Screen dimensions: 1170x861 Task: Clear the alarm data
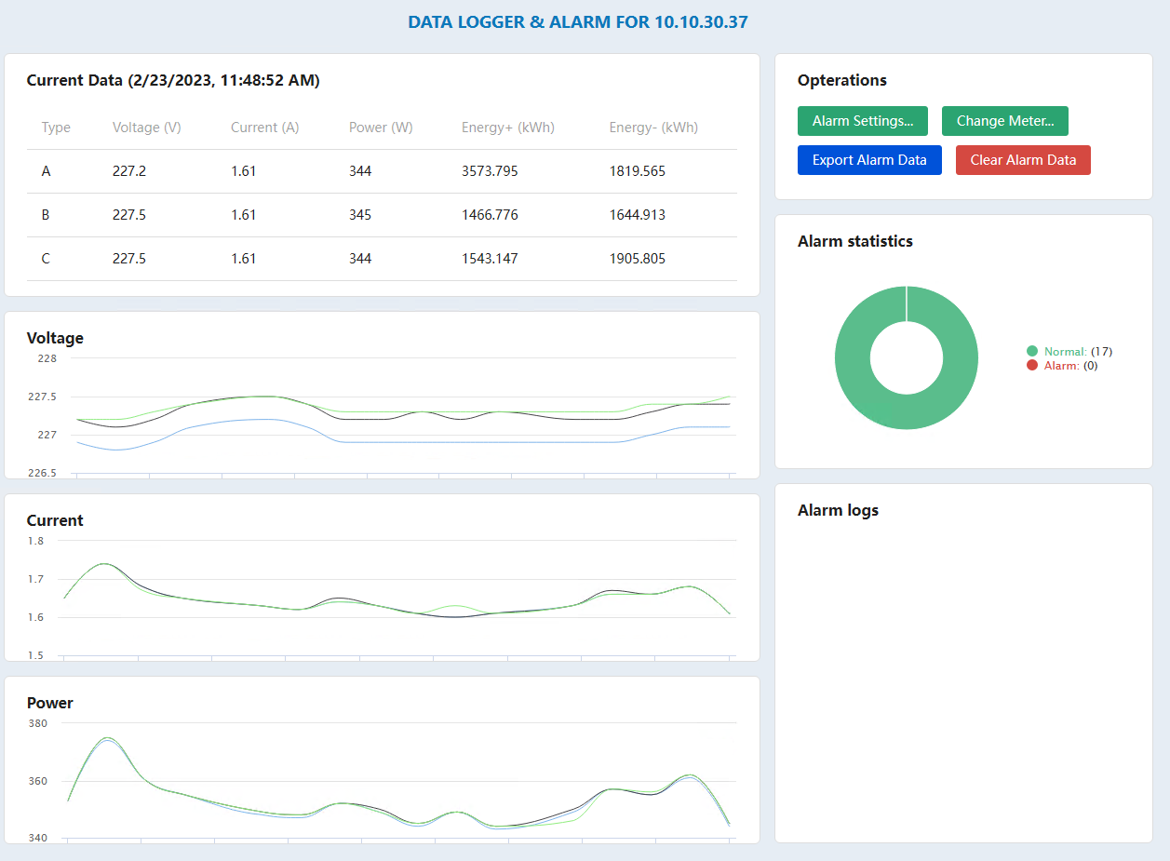tap(1022, 159)
